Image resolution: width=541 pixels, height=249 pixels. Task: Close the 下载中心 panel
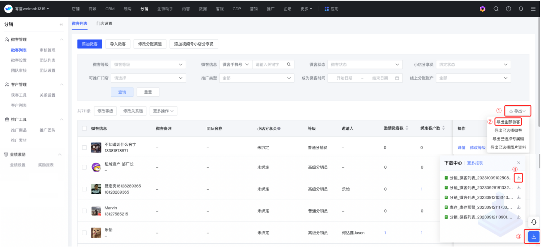519,163
